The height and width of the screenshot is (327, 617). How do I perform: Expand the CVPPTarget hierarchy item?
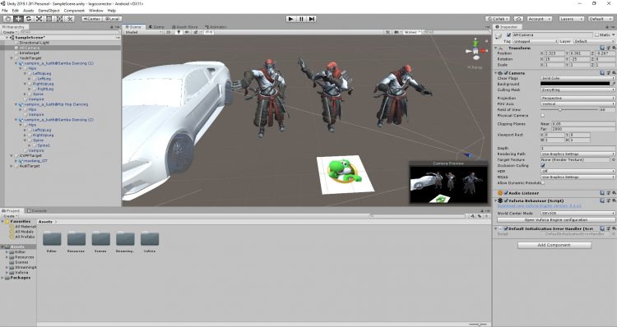point(12,155)
